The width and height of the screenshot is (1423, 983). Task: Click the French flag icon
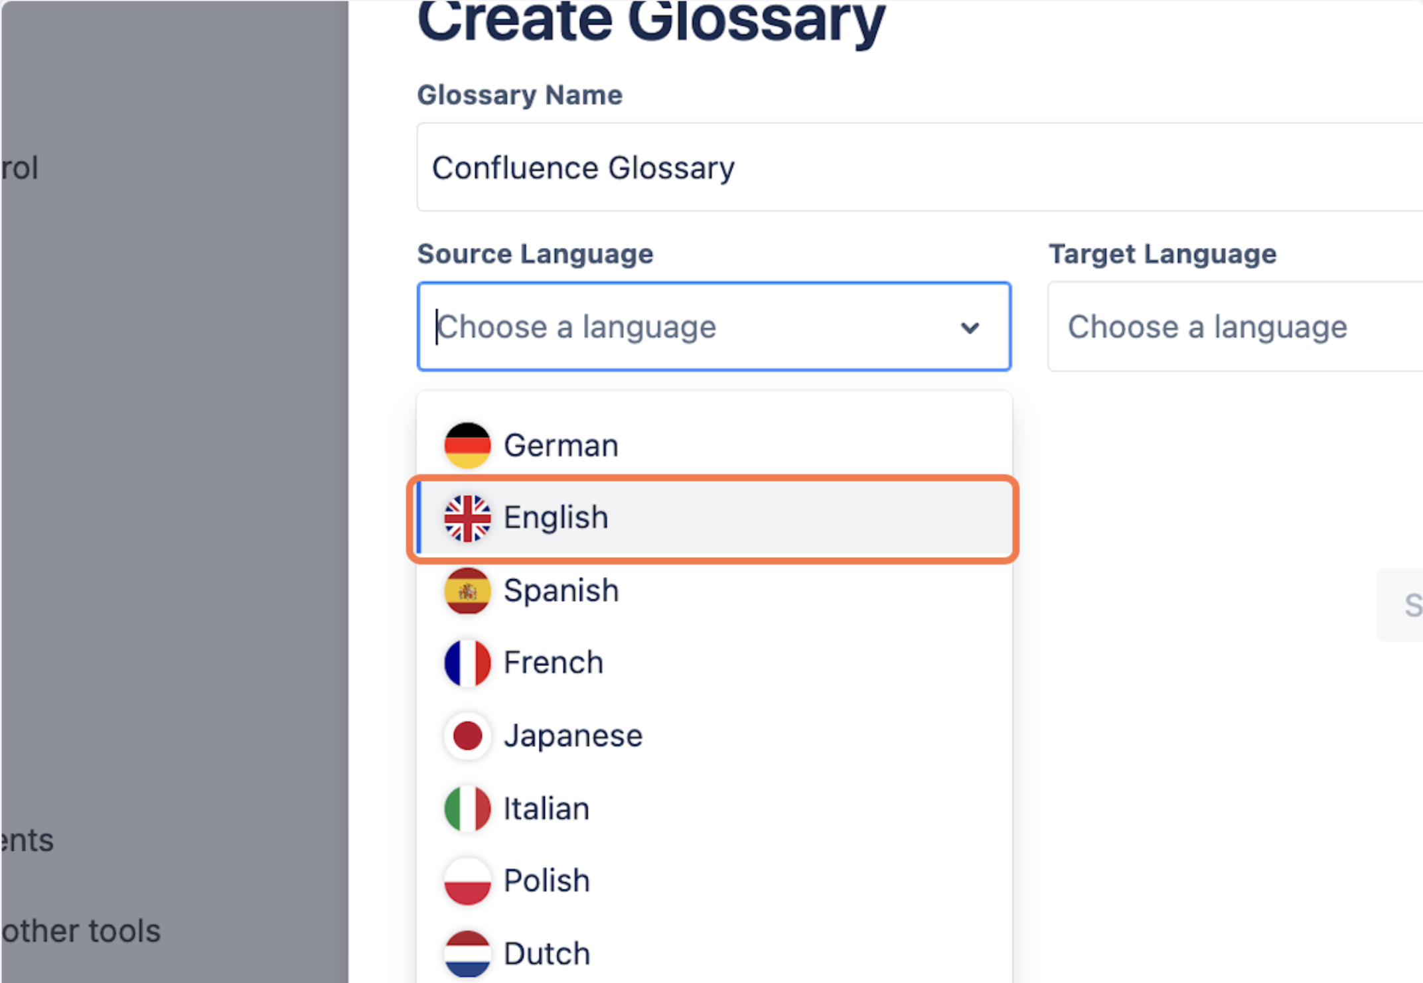pos(467,663)
